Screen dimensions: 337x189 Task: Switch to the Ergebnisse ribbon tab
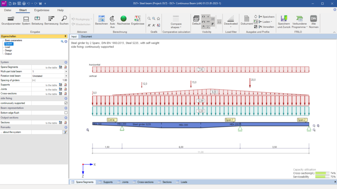point(42,10)
